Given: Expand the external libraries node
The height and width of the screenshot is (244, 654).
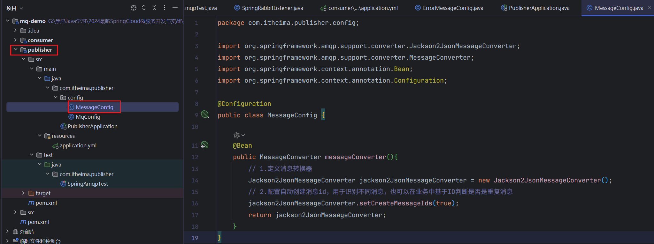Looking at the screenshot, I should click(7, 231).
